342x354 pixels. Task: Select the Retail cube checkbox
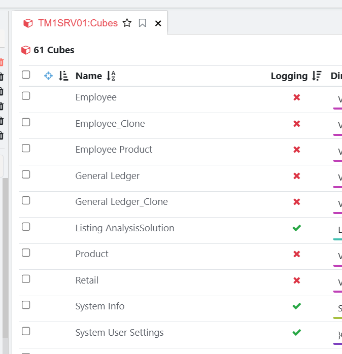pos(26,279)
